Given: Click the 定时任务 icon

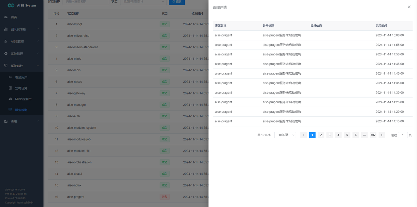Looking at the screenshot, I should coord(10,88).
